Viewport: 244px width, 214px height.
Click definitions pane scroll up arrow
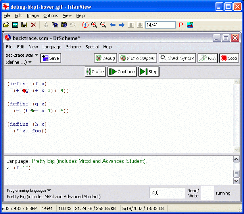click(236, 82)
